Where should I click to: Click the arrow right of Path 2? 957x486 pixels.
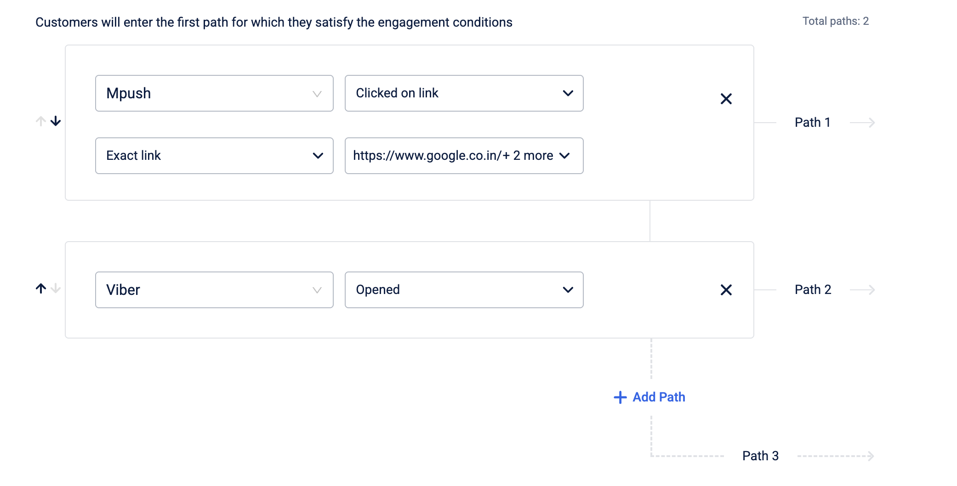[863, 290]
